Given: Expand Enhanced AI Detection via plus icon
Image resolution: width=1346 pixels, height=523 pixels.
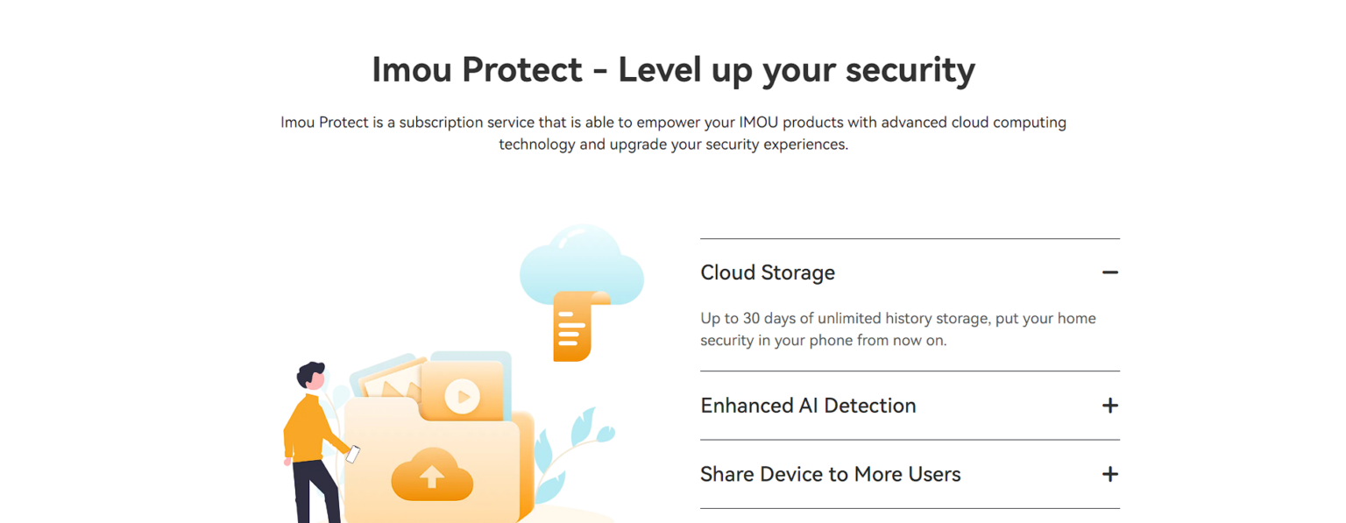Looking at the screenshot, I should 1109,406.
